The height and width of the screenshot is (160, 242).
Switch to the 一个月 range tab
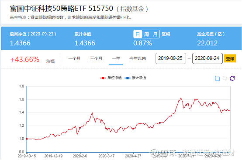74,58
